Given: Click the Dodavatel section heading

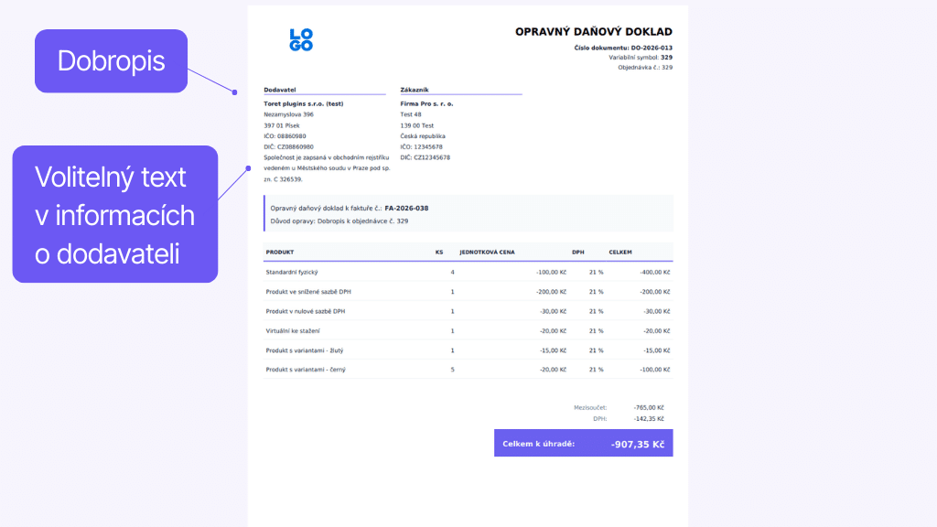Looking at the screenshot, I should coord(279,90).
